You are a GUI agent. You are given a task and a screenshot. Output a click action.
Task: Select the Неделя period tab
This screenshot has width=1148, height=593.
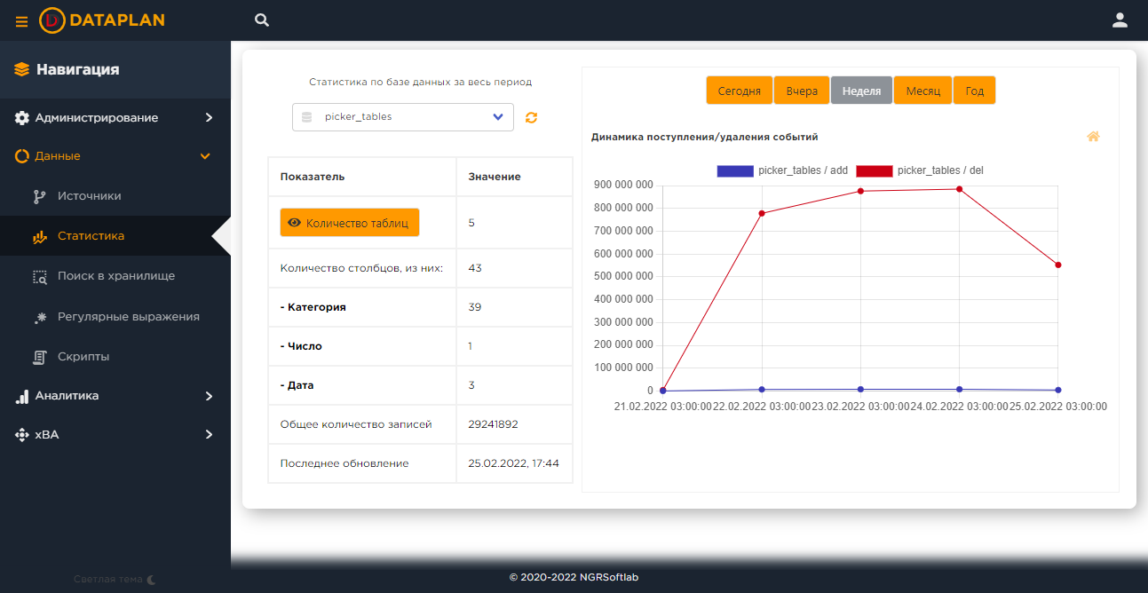pos(861,91)
